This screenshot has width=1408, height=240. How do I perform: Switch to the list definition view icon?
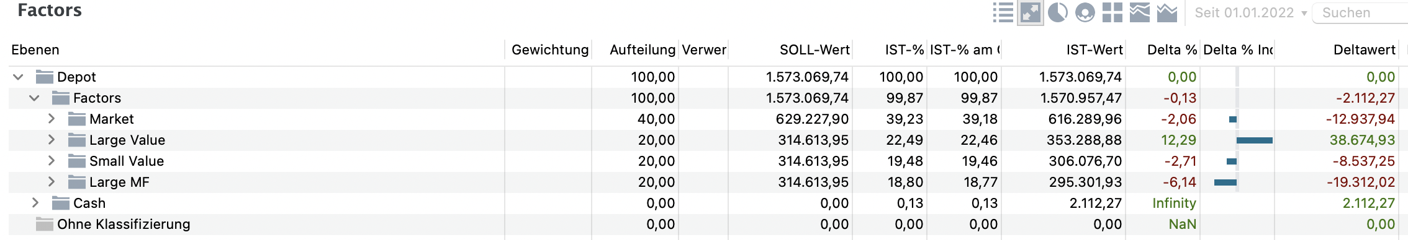(x=1003, y=12)
